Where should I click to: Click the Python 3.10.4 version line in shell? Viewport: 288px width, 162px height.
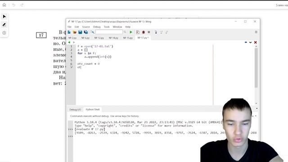[x=148, y=122]
